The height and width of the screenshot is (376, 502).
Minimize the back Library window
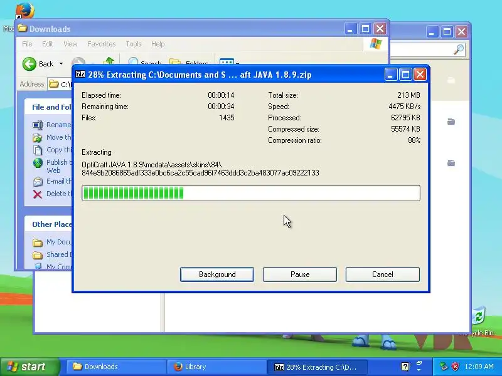432,32
